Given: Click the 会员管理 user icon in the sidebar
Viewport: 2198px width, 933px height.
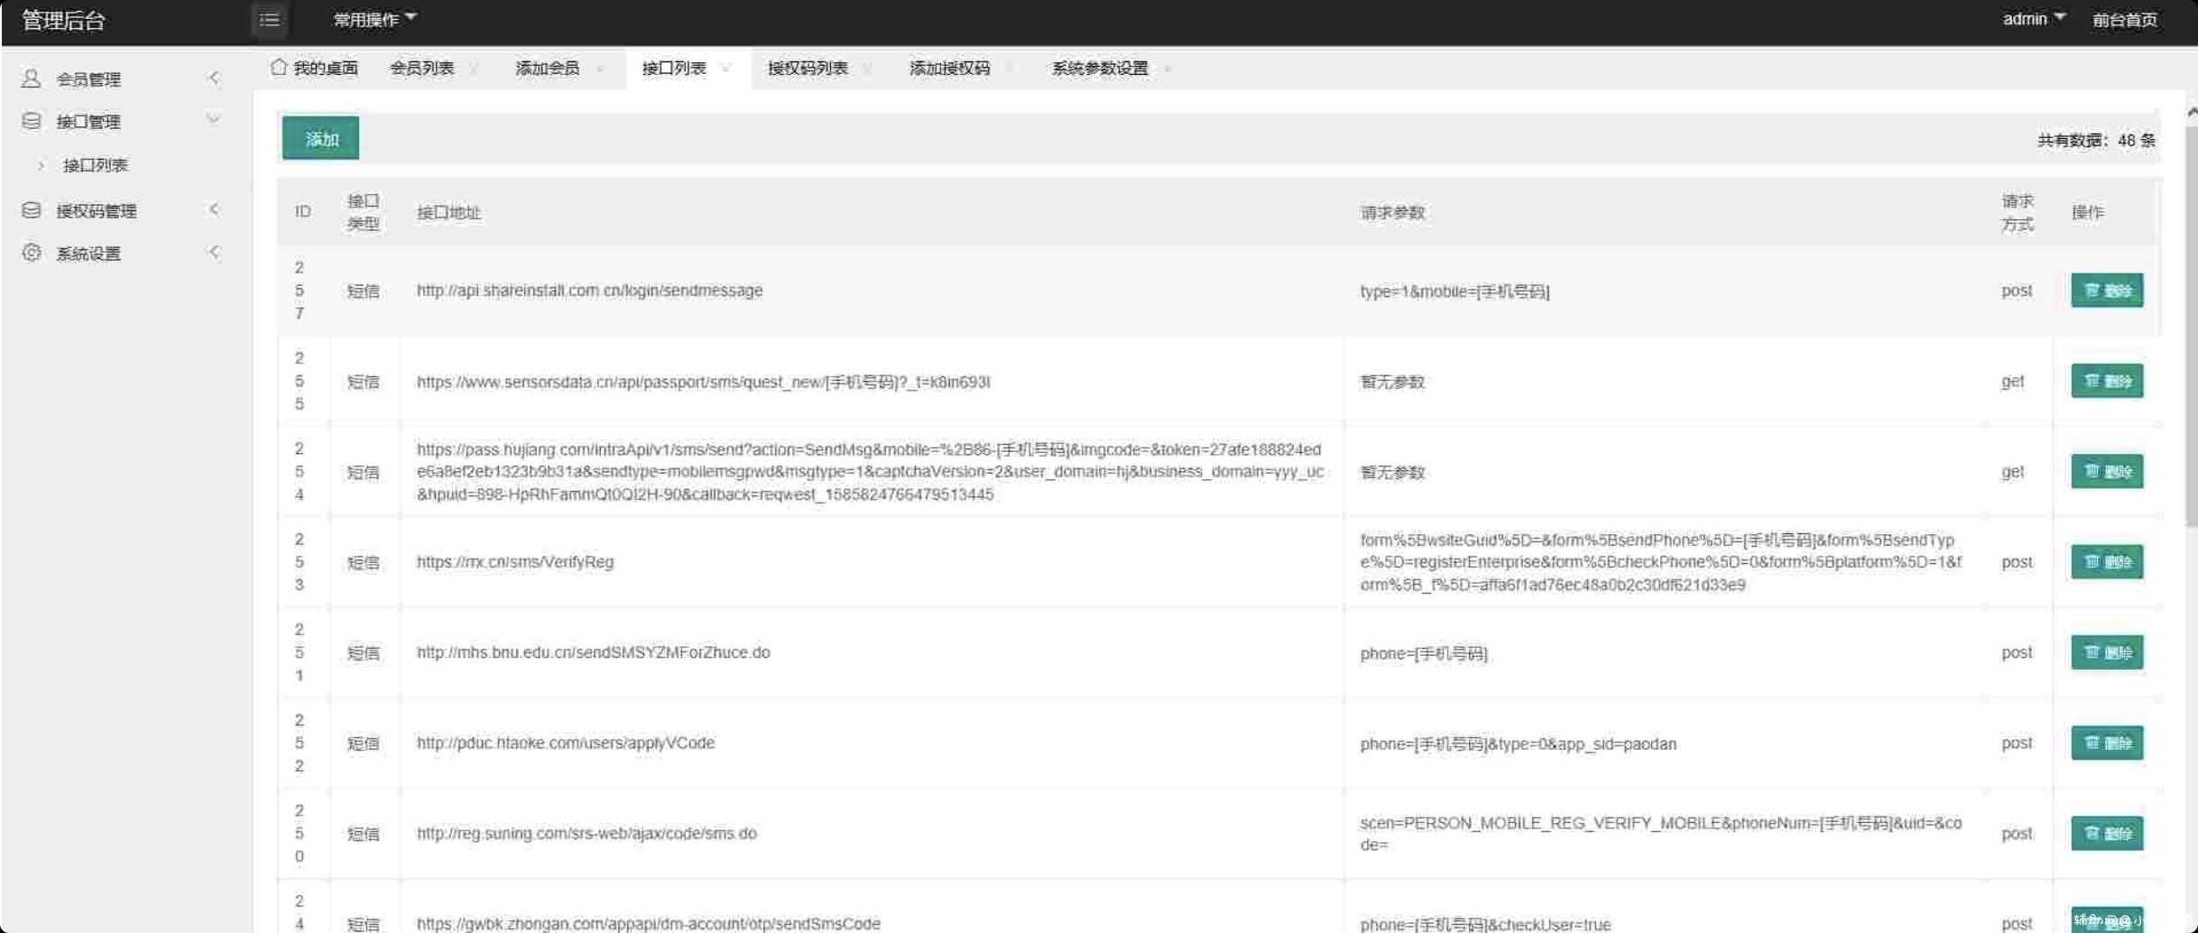Looking at the screenshot, I should click(x=32, y=79).
